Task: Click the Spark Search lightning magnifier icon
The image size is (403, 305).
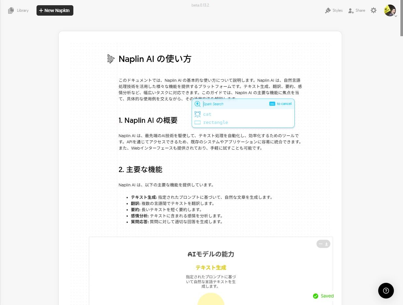Action: (x=198, y=104)
